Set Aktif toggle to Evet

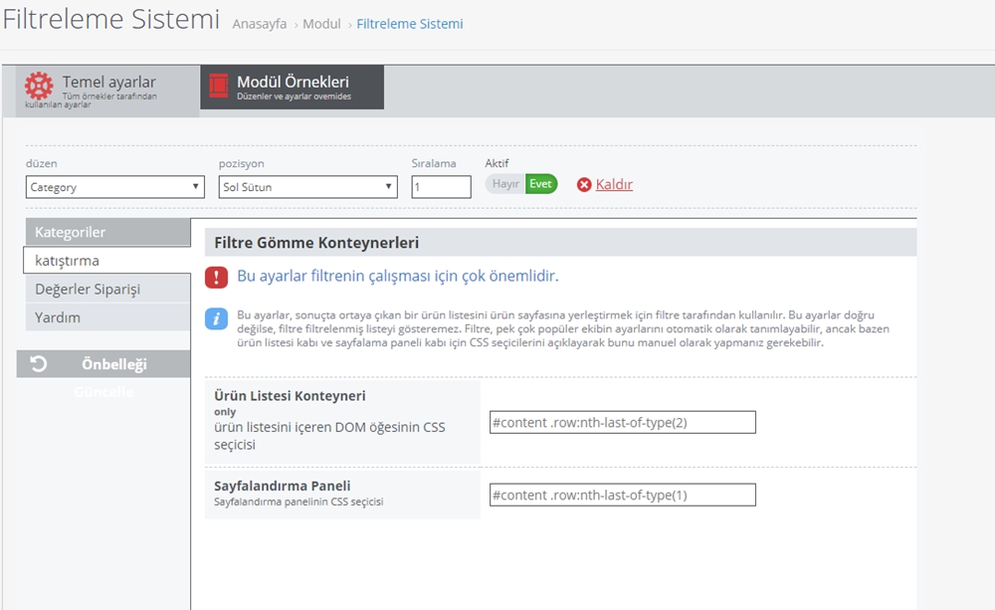click(540, 184)
